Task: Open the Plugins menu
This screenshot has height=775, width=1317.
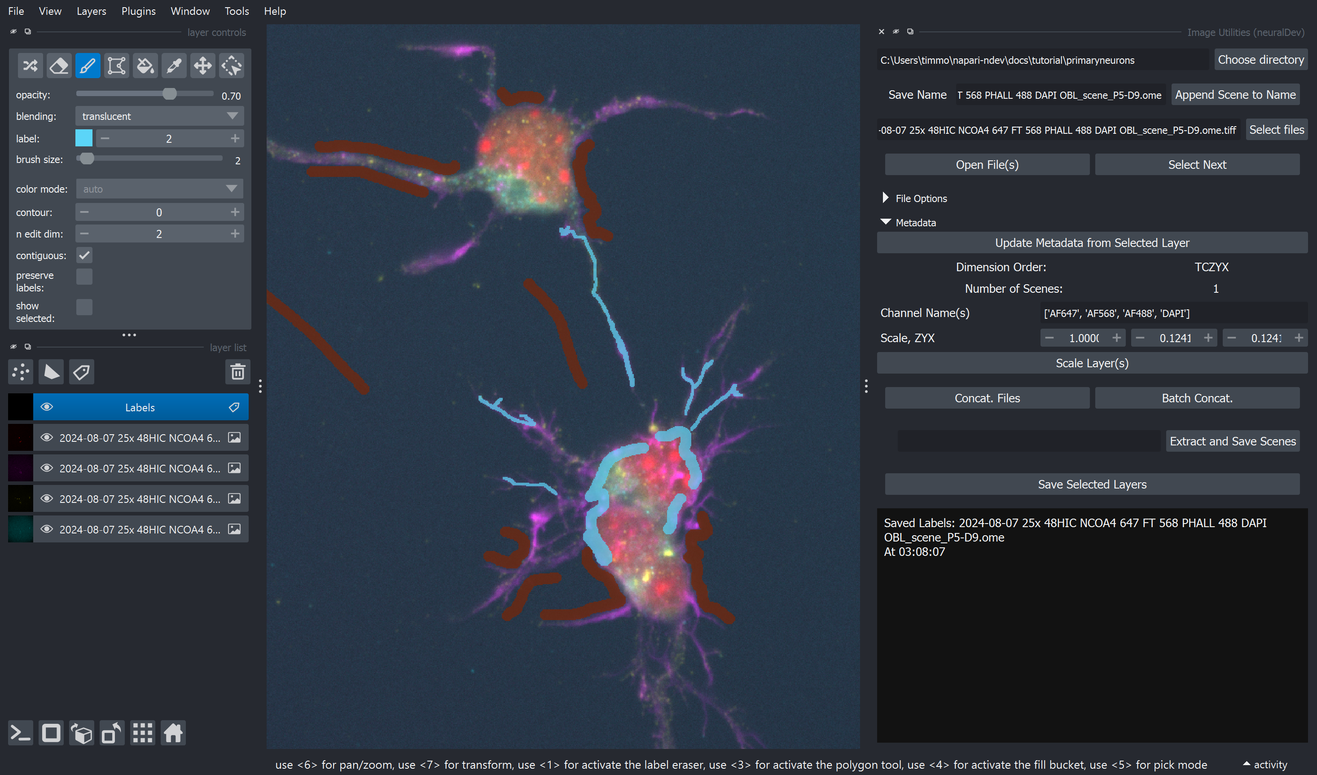Action: pos(139,11)
